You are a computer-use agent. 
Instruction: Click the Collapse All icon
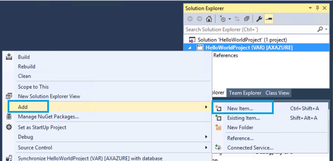click(x=246, y=19)
